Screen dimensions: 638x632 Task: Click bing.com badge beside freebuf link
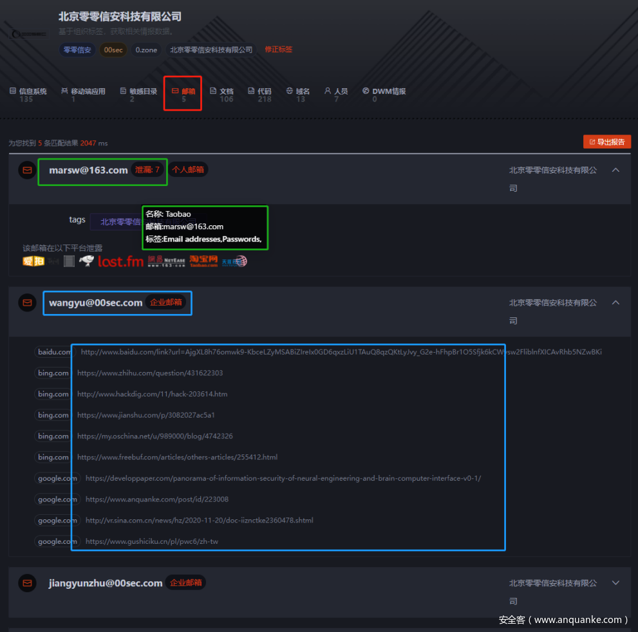pos(53,458)
